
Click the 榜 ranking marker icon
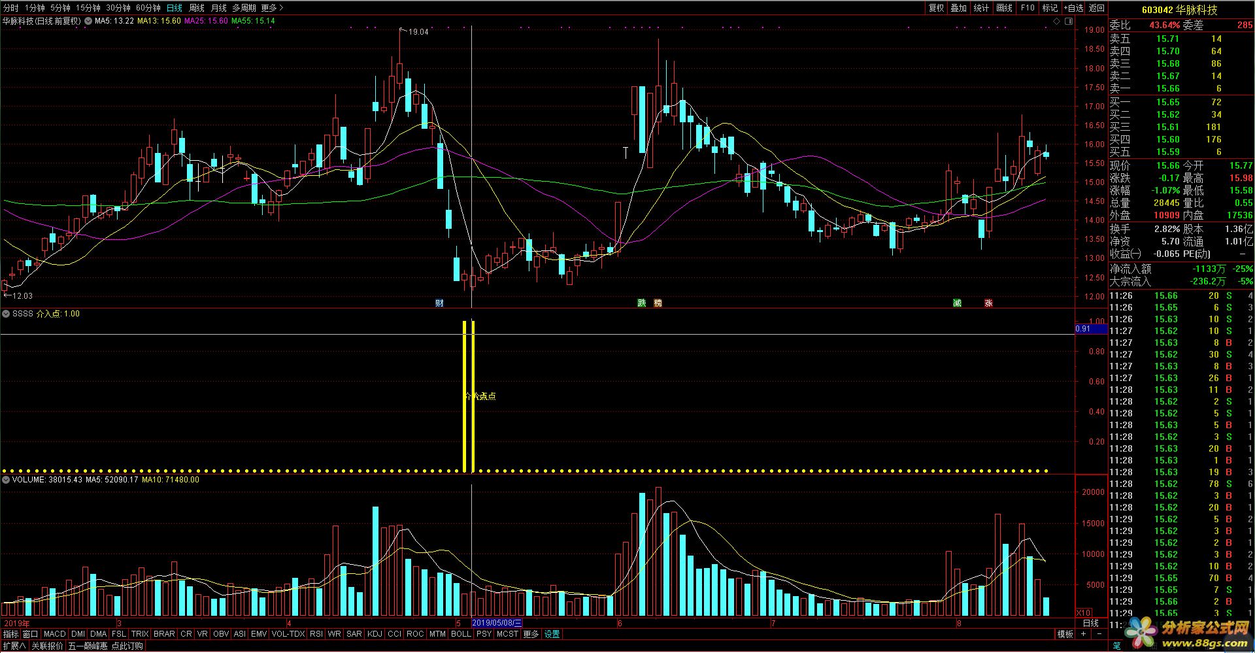pyautogui.click(x=658, y=303)
